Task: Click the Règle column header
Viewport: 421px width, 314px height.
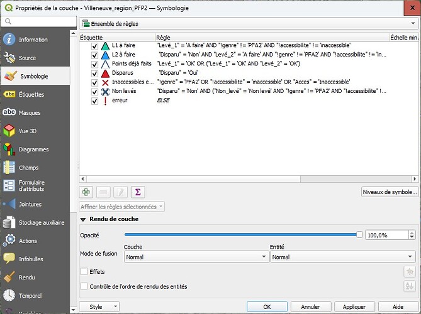Action: tap(272, 38)
